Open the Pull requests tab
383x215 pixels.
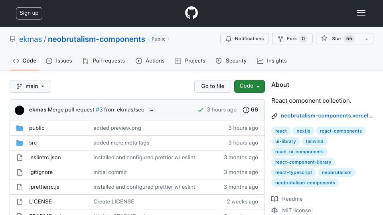104,61
